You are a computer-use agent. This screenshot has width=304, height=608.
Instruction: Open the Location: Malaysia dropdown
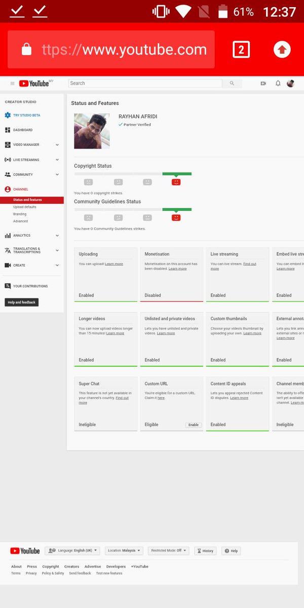pyautogui.click(x=124, y=550)
